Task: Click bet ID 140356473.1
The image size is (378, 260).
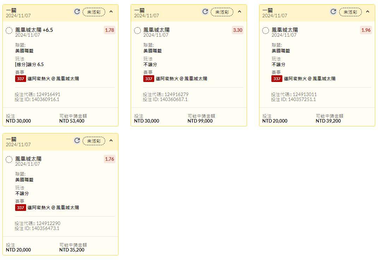Action: pos(45,229)
